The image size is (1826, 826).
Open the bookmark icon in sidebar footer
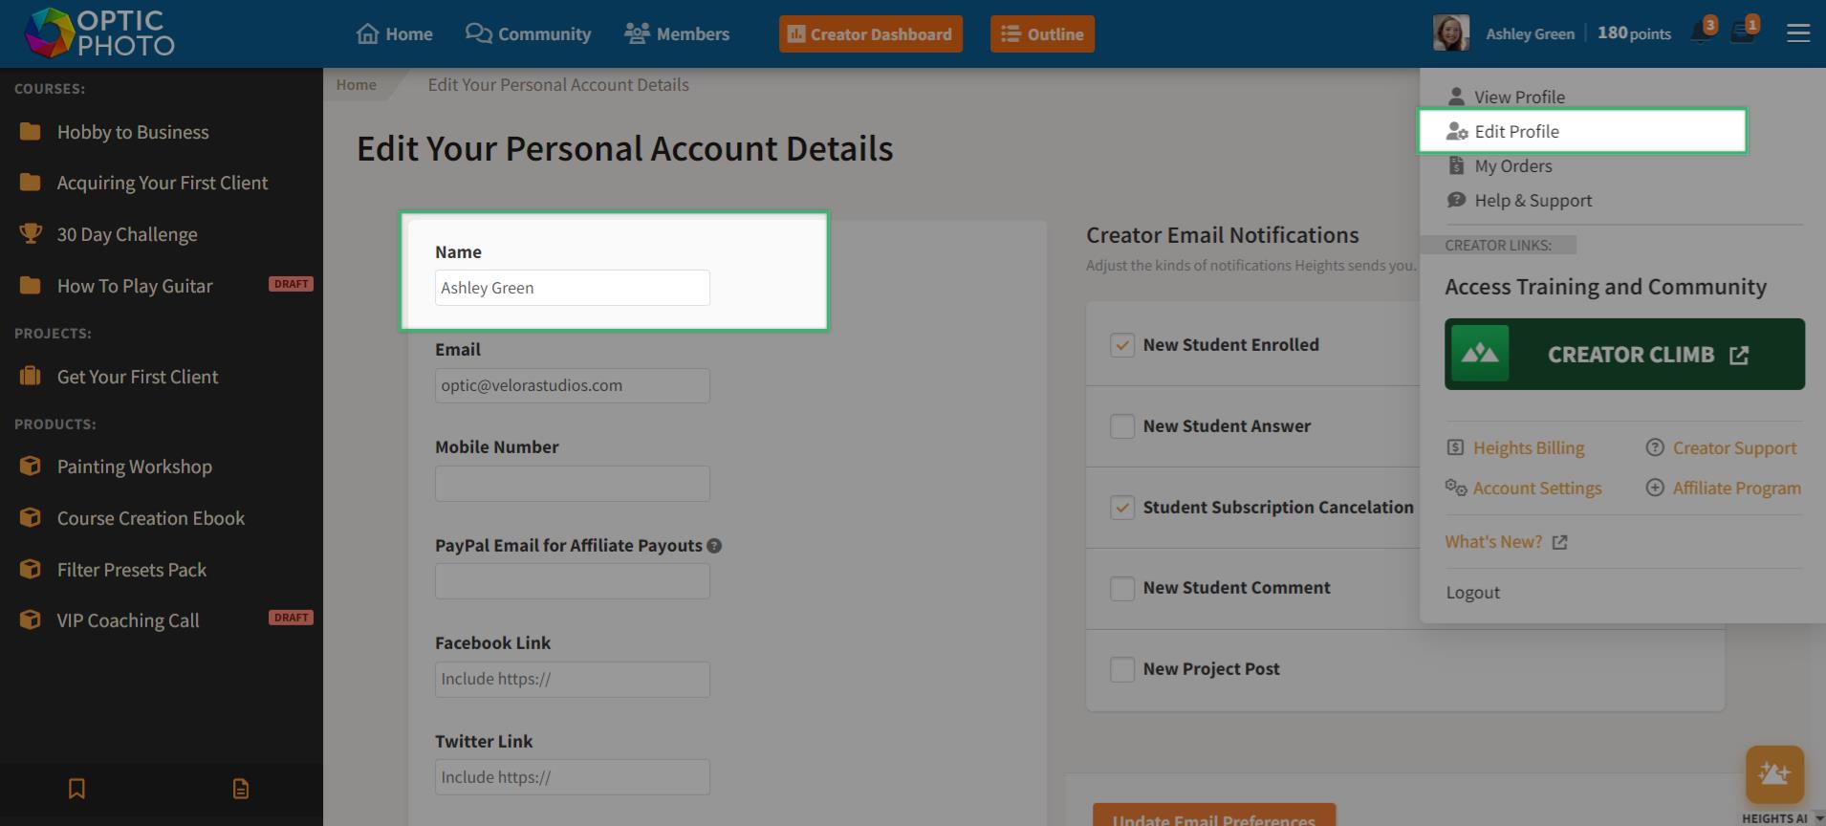coord(77,789)
